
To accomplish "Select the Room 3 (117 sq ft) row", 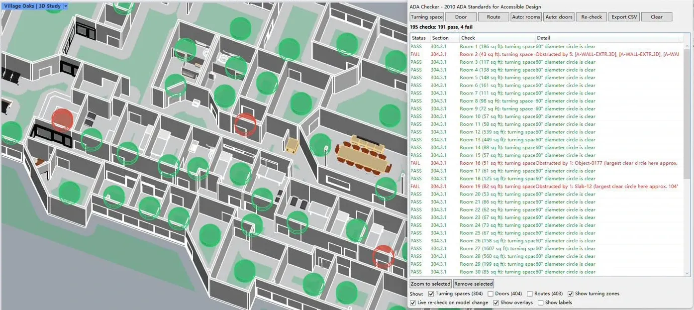I will (x=547, y=62).
